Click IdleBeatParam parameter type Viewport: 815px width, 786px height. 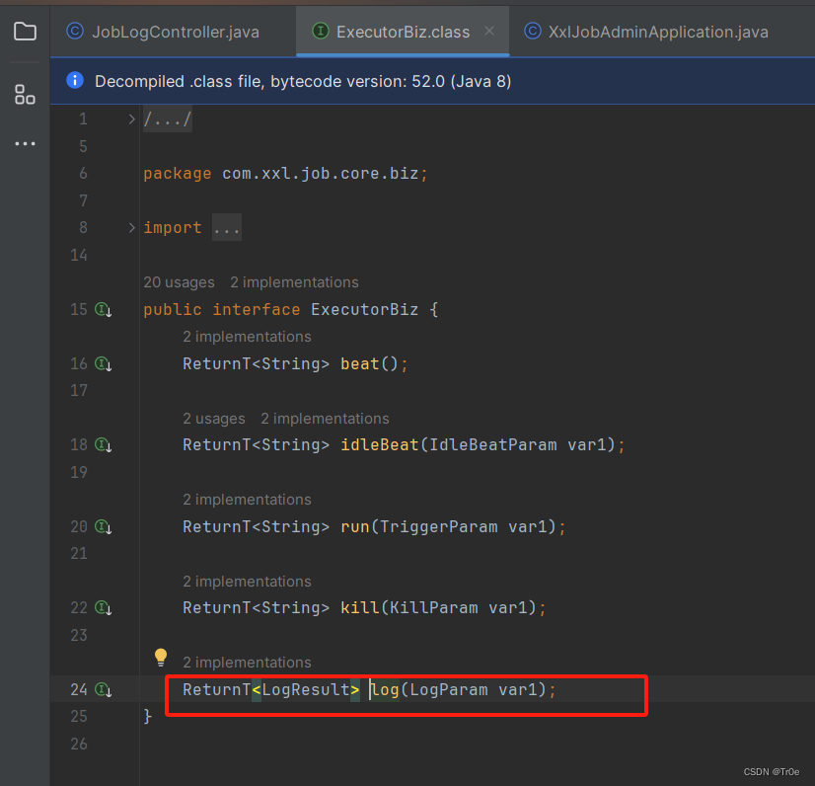[x=492, y=445]
